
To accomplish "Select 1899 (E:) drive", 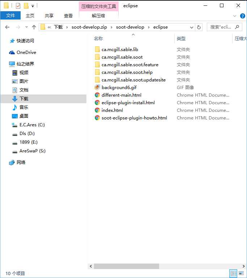I will (28, 142).
